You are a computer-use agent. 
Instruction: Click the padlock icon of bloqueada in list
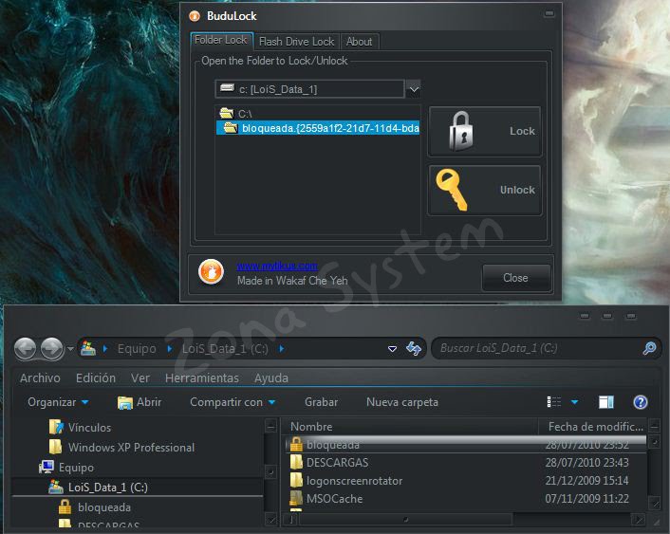click(296, 444)
